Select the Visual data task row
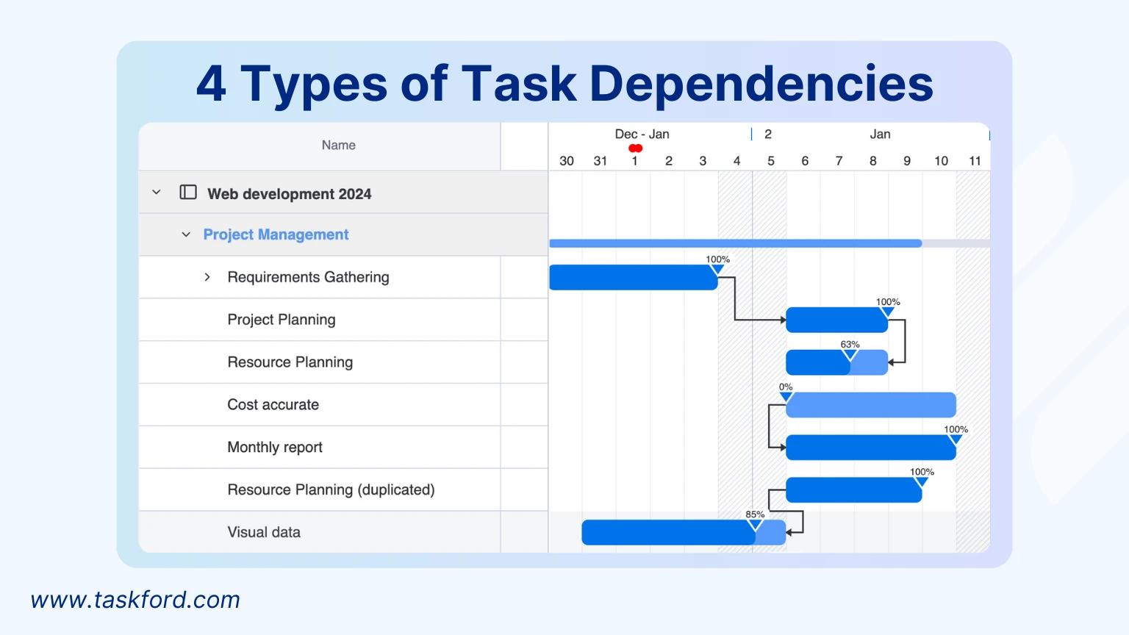1129x635 pixels. pyautogui.click(x=264, y=531)
